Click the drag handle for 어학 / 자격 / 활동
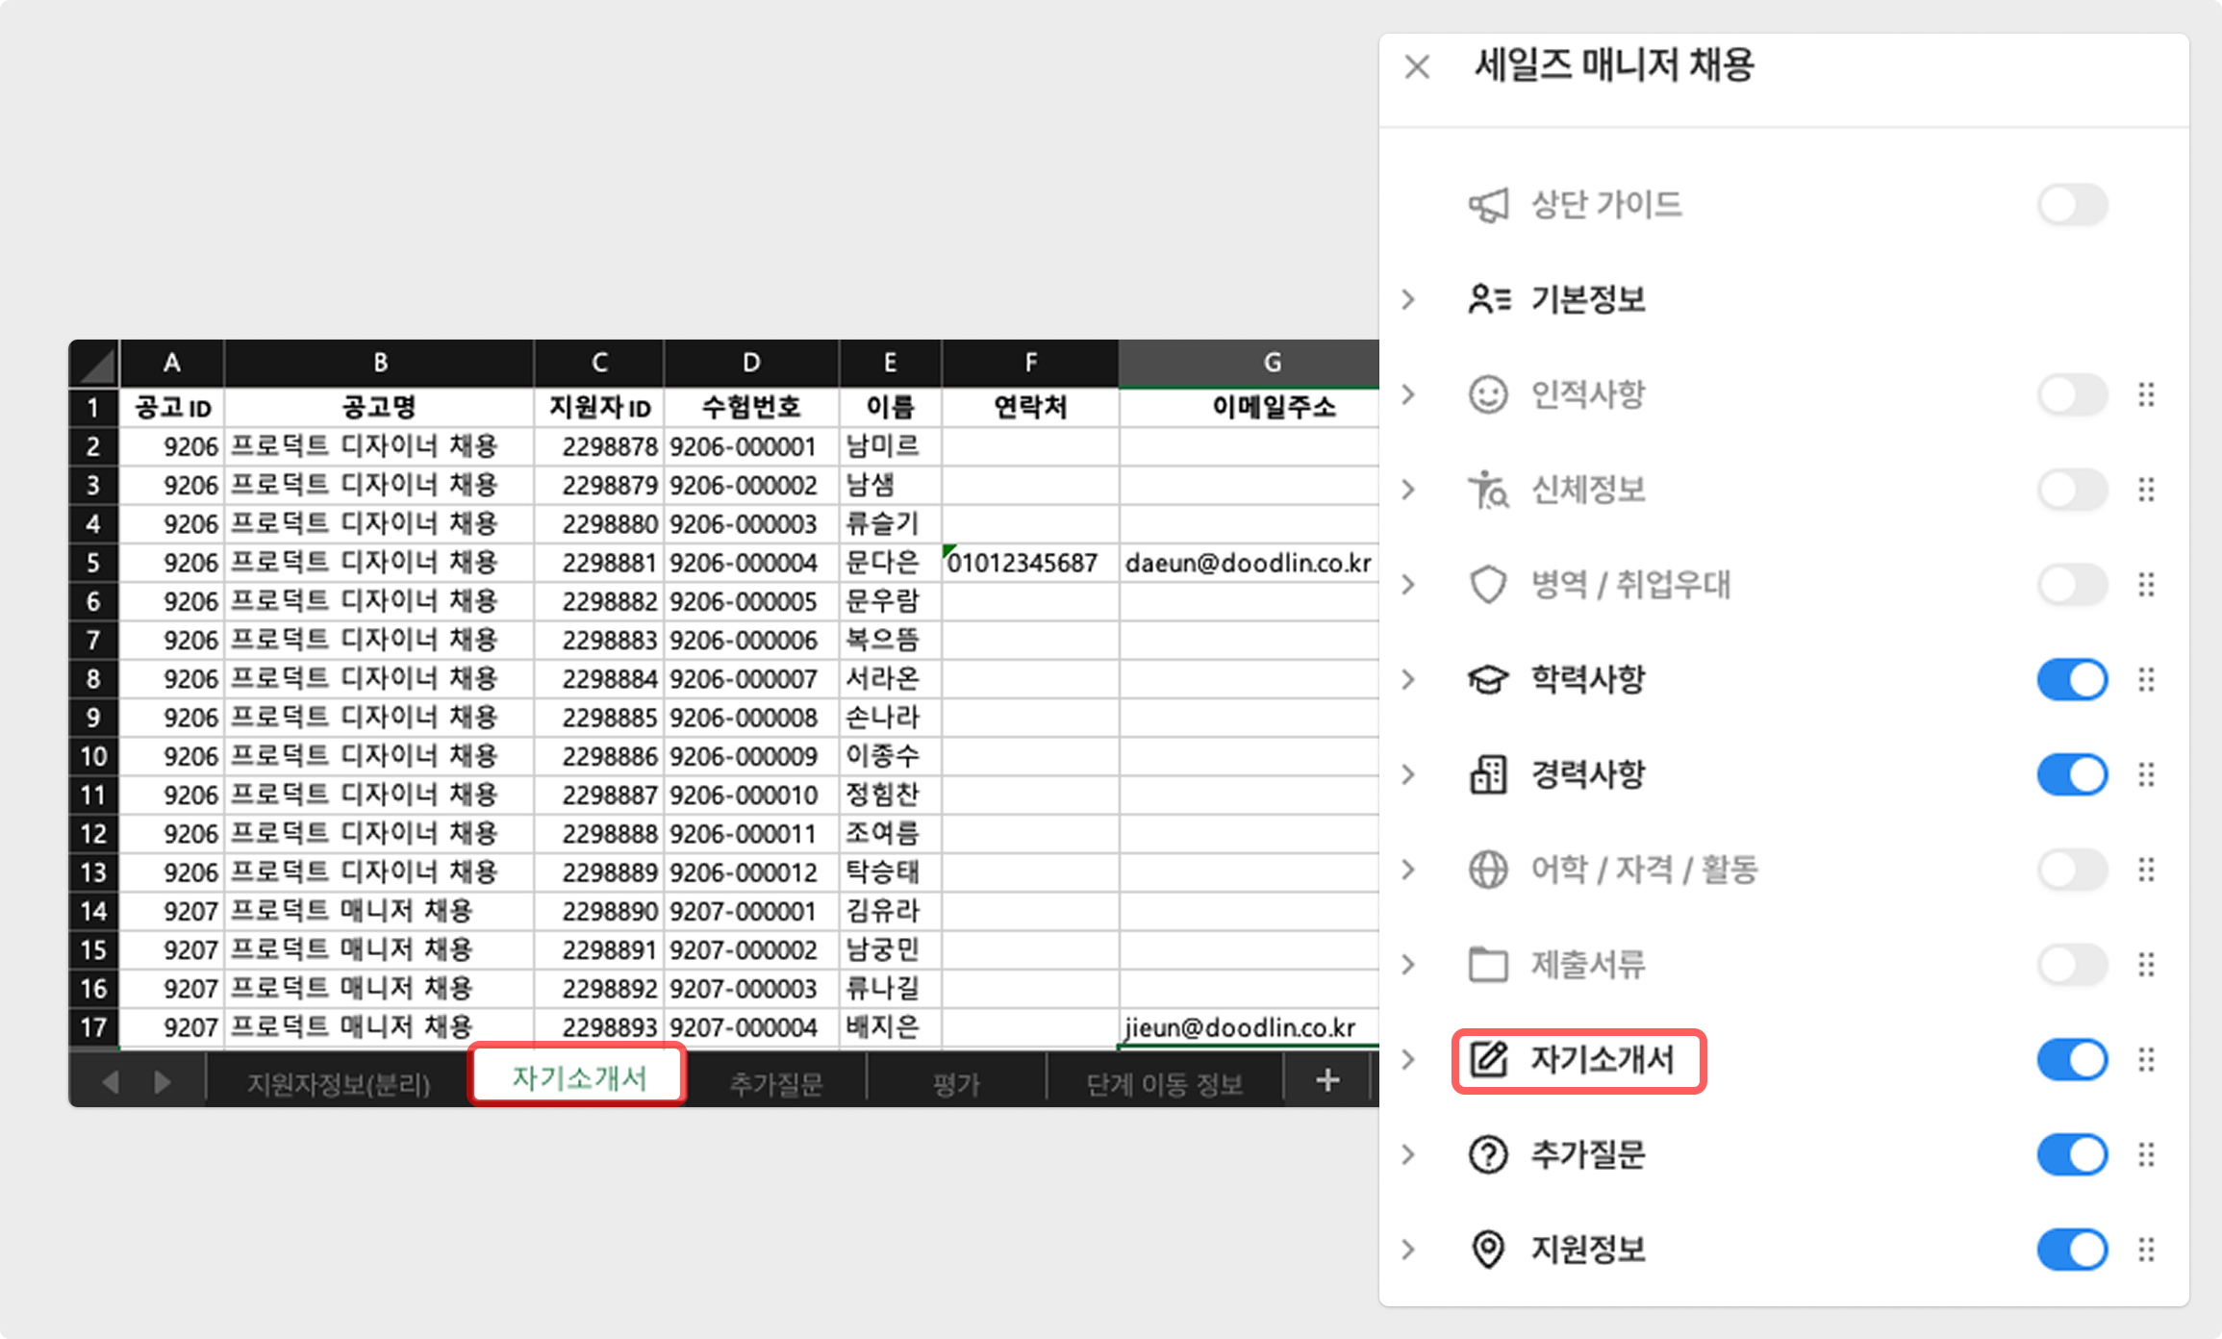 point(2146,870)
